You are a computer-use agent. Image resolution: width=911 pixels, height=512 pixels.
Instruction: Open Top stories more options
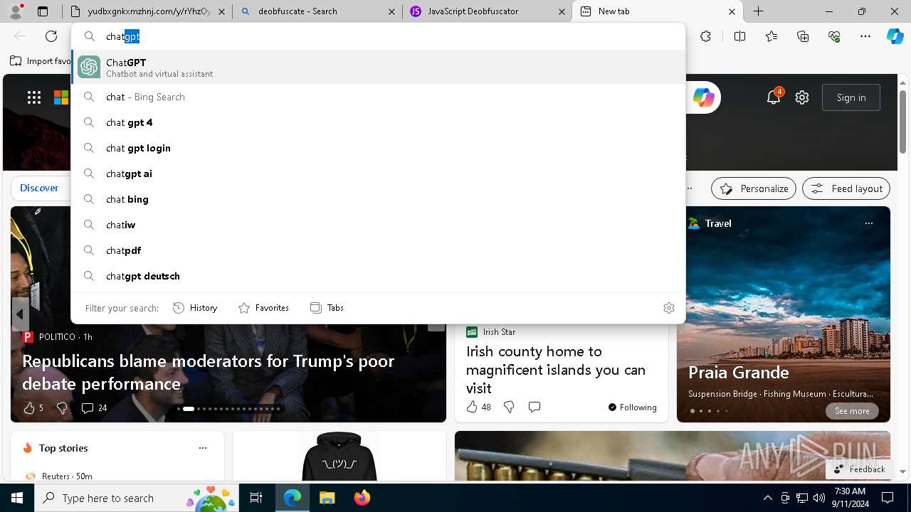coord(203,448)
